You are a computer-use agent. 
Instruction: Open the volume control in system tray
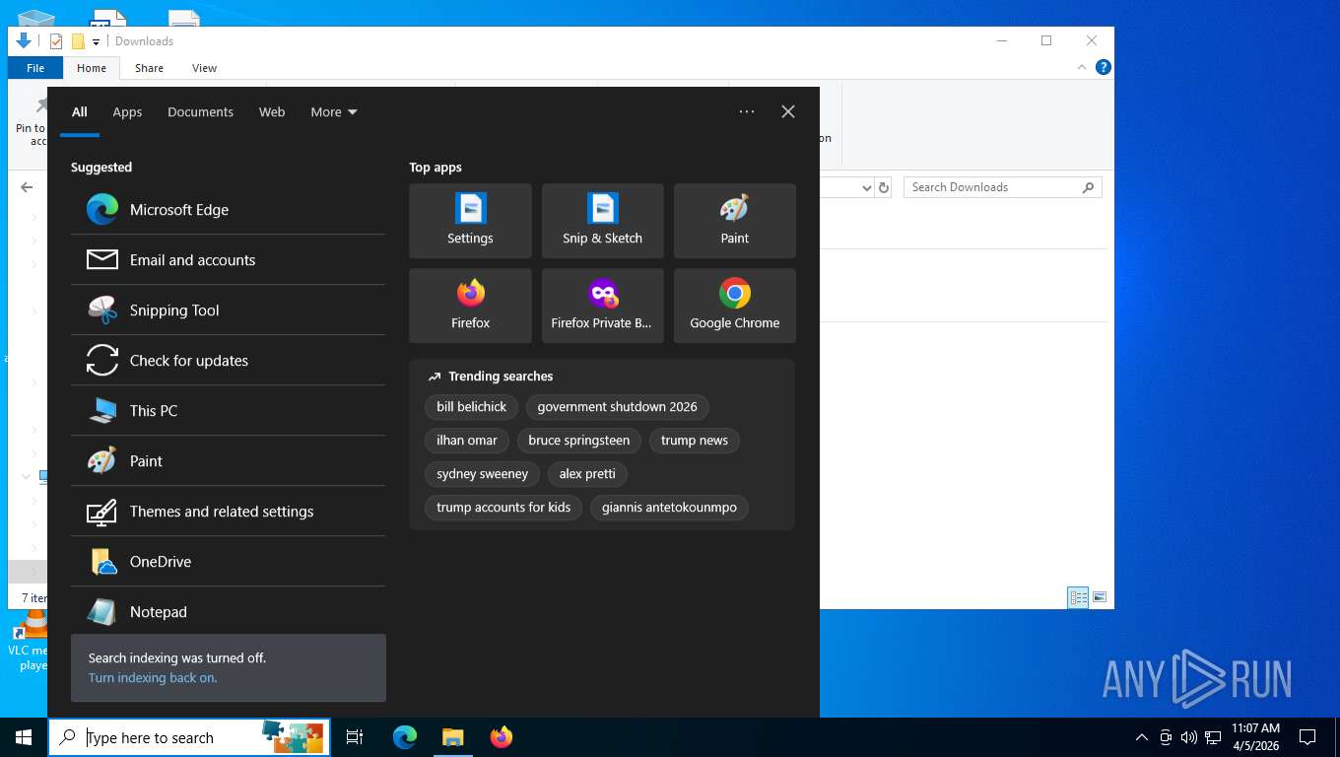click(x=1188, y=737)
